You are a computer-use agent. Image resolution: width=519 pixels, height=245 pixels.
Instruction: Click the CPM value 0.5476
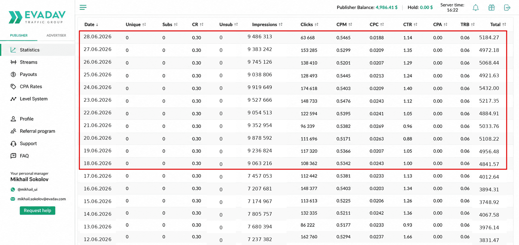tap(344, 101)
